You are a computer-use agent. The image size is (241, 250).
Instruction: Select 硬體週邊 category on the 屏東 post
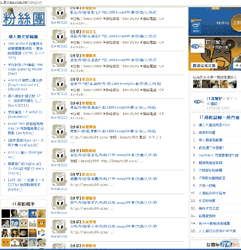(89, 127)
